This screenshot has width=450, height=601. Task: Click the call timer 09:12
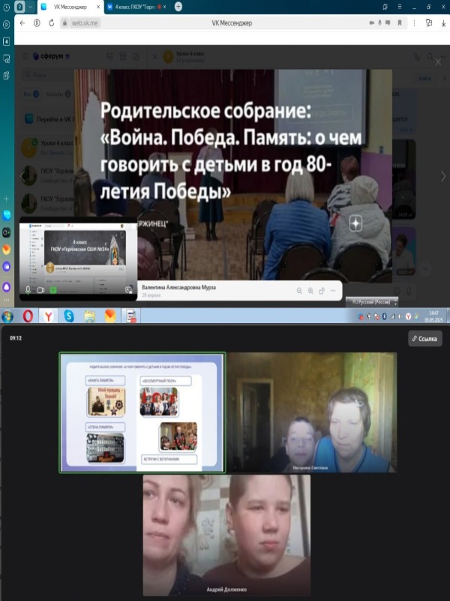point(16,338)
